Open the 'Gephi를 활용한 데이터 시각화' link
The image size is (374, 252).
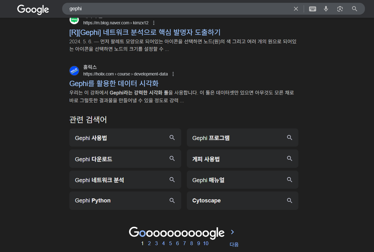pyautogui.click(x=114, y=83)
